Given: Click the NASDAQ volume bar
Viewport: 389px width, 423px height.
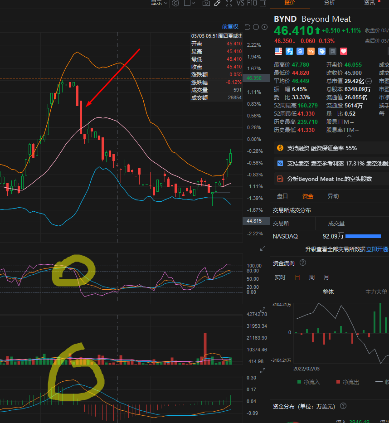Looking at the screenshot, I should pos(363,236).
